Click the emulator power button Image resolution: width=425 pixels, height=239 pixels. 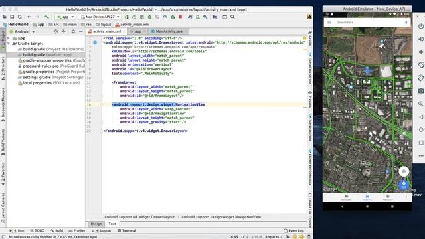tap(420, 27)
